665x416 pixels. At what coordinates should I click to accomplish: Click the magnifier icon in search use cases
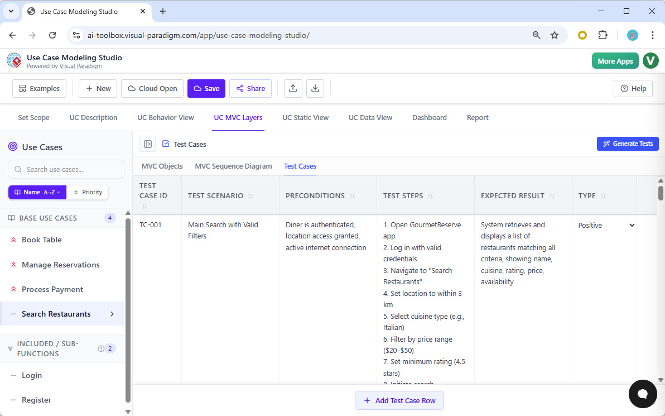pos(19,169)
